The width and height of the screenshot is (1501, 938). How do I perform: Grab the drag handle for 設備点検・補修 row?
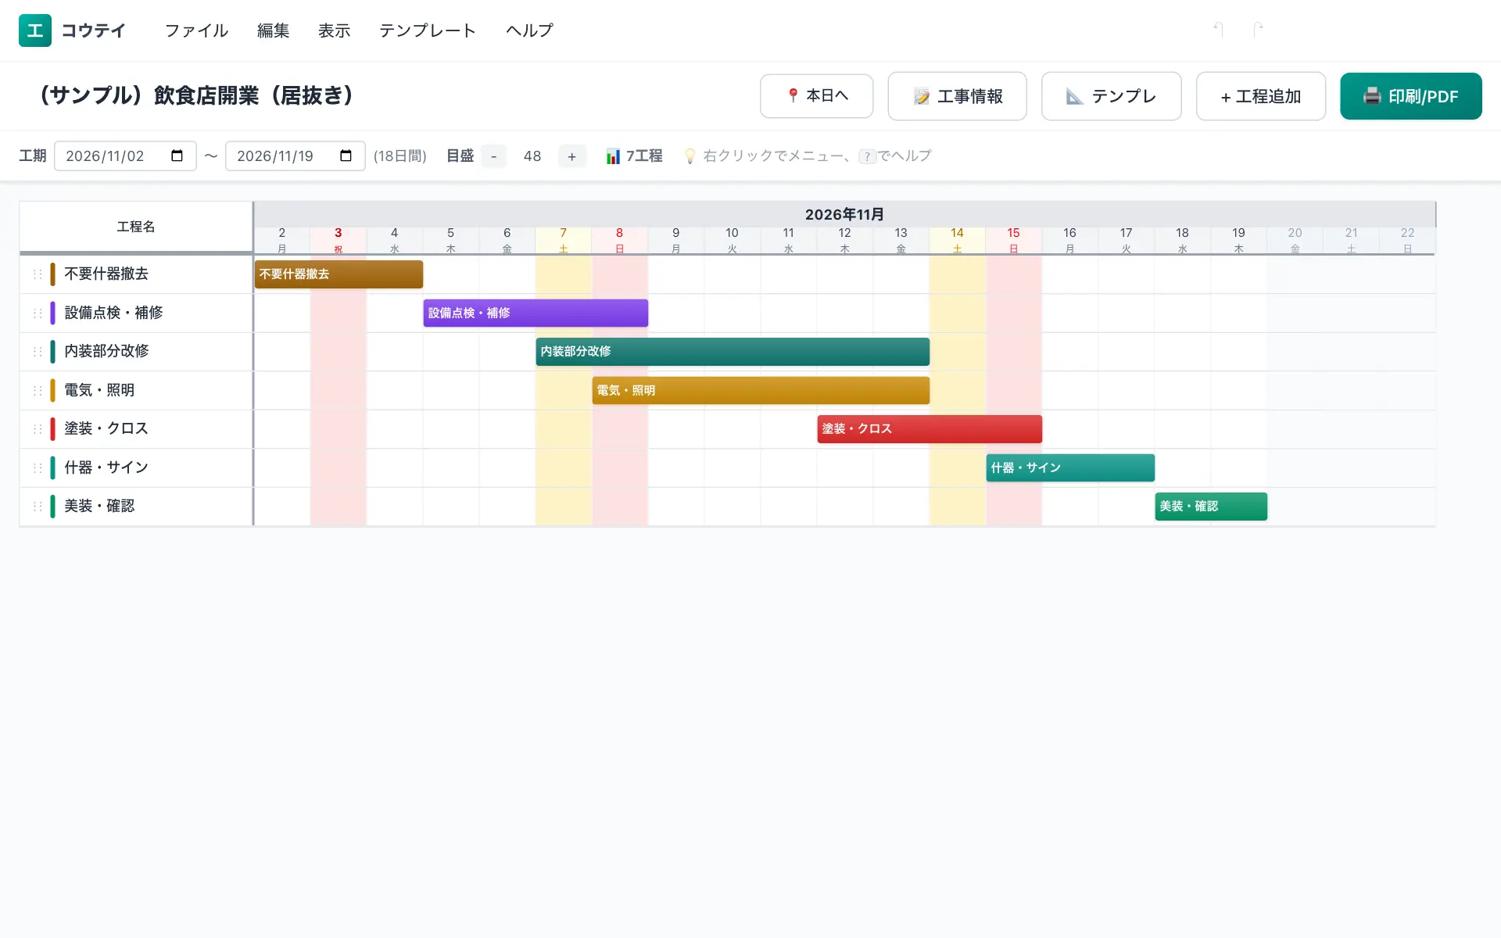[x=38, y=313]
